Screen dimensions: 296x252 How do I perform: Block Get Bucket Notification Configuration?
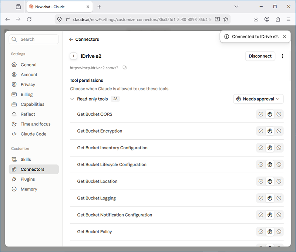[x=279, y=215]
